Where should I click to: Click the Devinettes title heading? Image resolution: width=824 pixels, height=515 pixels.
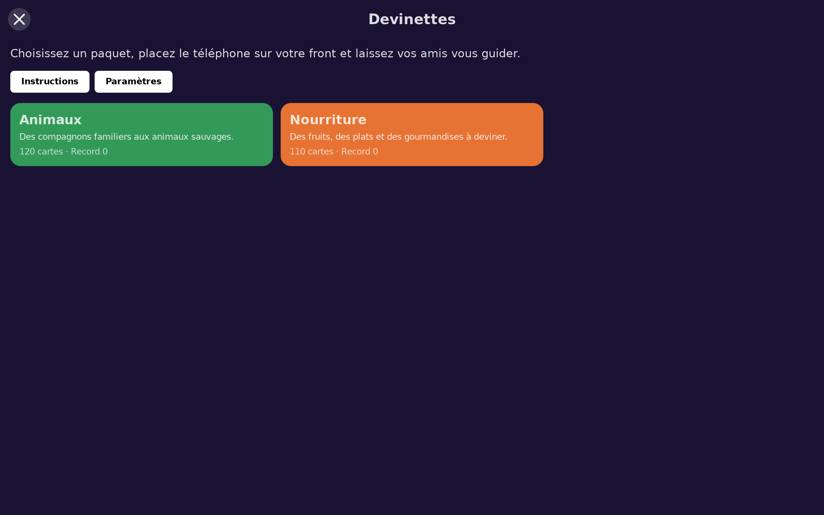coord(412,19)
